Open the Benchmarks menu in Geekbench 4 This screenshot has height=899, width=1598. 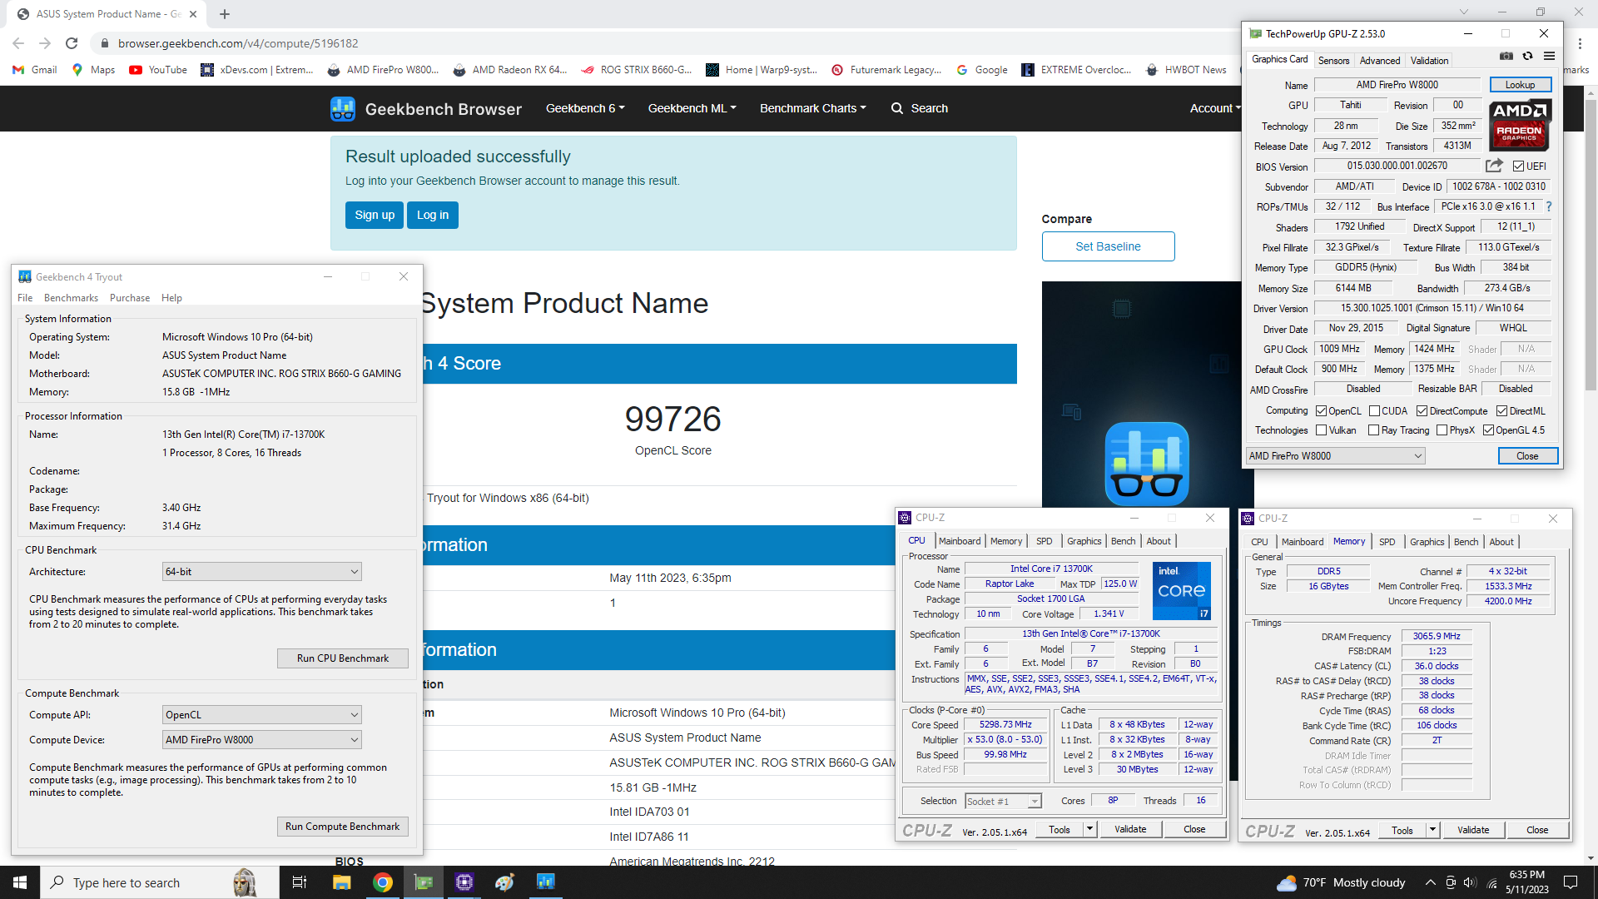click(71, 298)
